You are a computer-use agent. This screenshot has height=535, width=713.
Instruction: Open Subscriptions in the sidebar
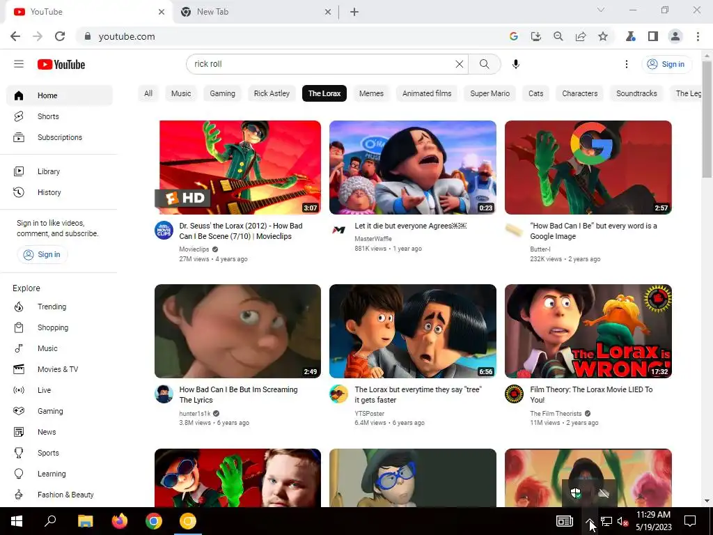pyautogui.click(x=60, y=137)
